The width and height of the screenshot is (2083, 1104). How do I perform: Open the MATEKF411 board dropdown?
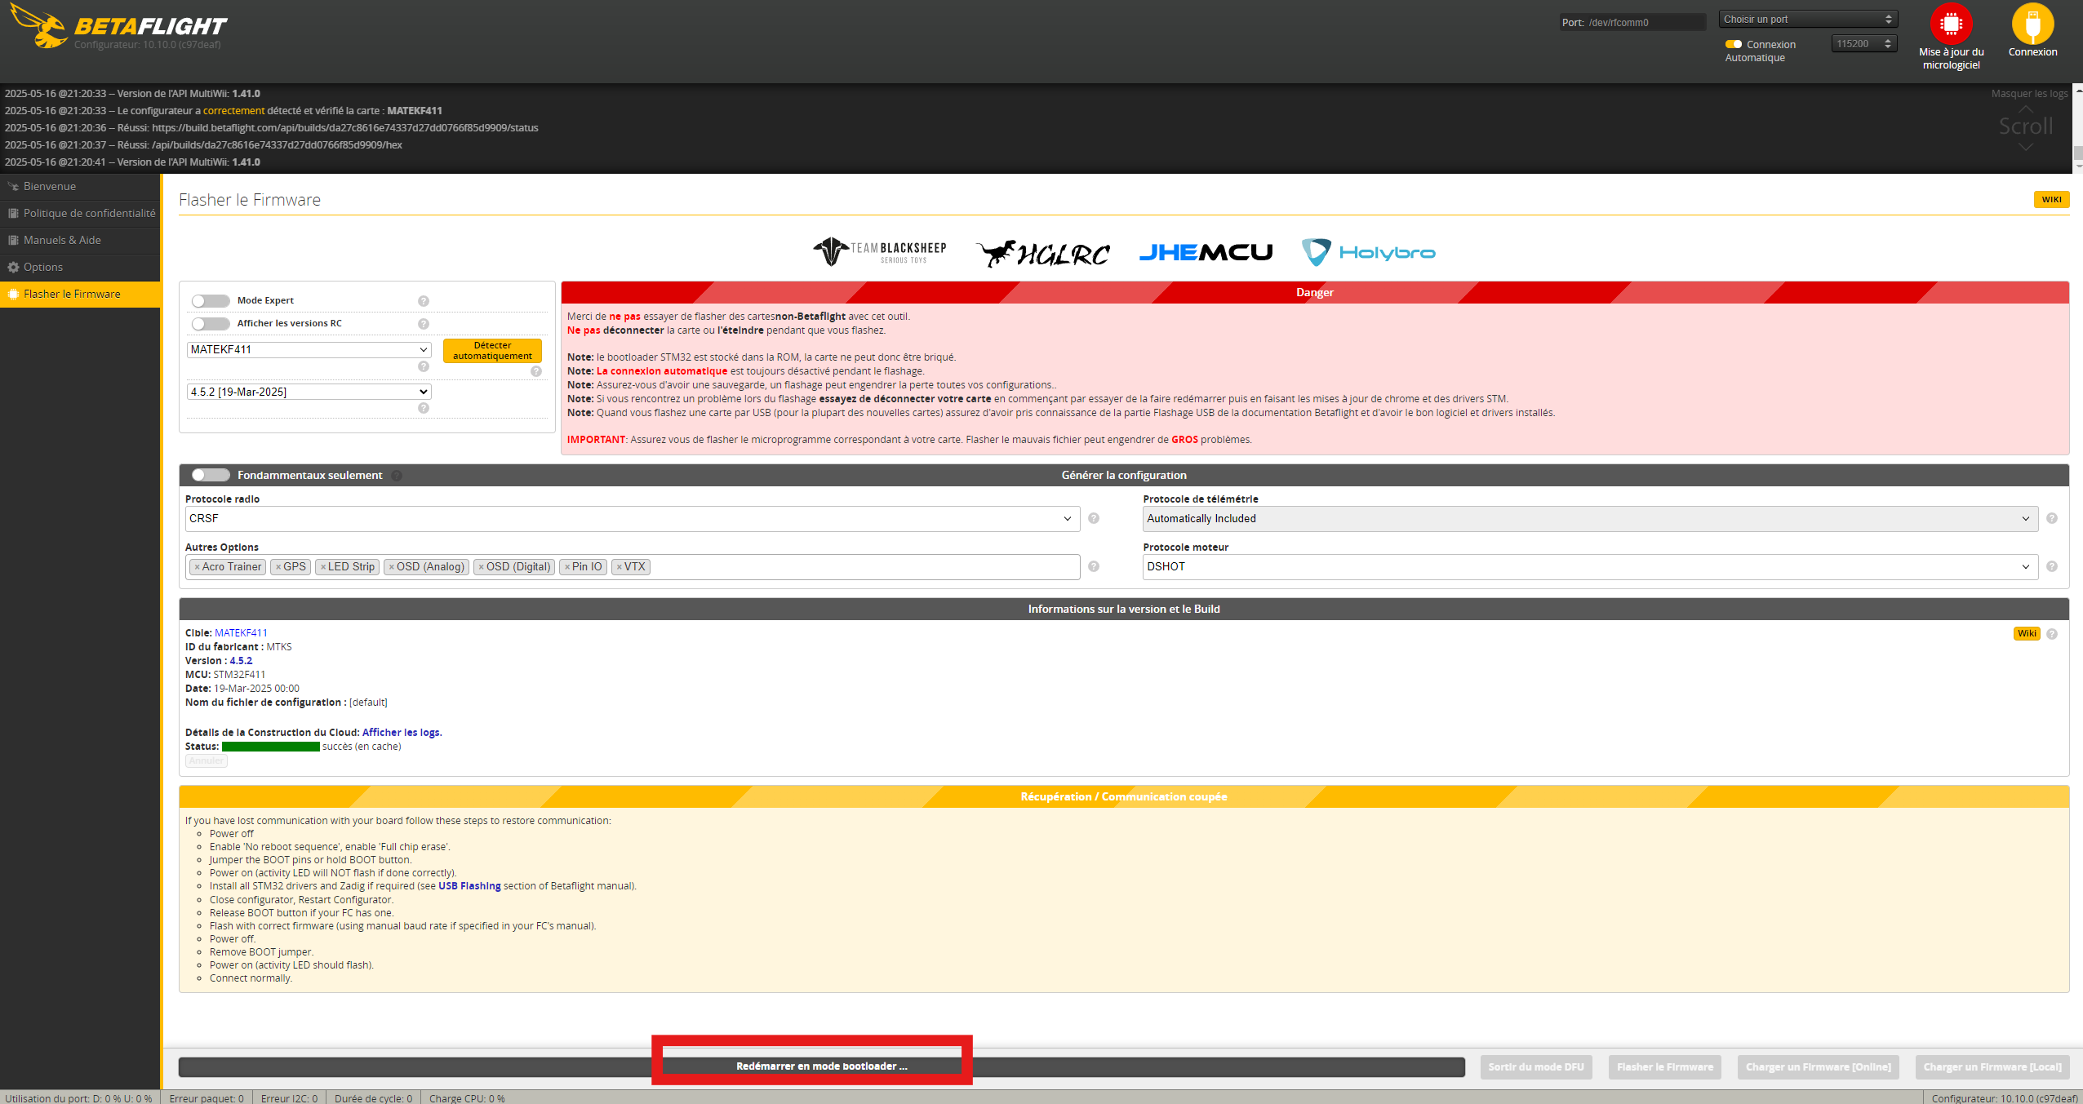pyautogui.click(x=309, y=350)
